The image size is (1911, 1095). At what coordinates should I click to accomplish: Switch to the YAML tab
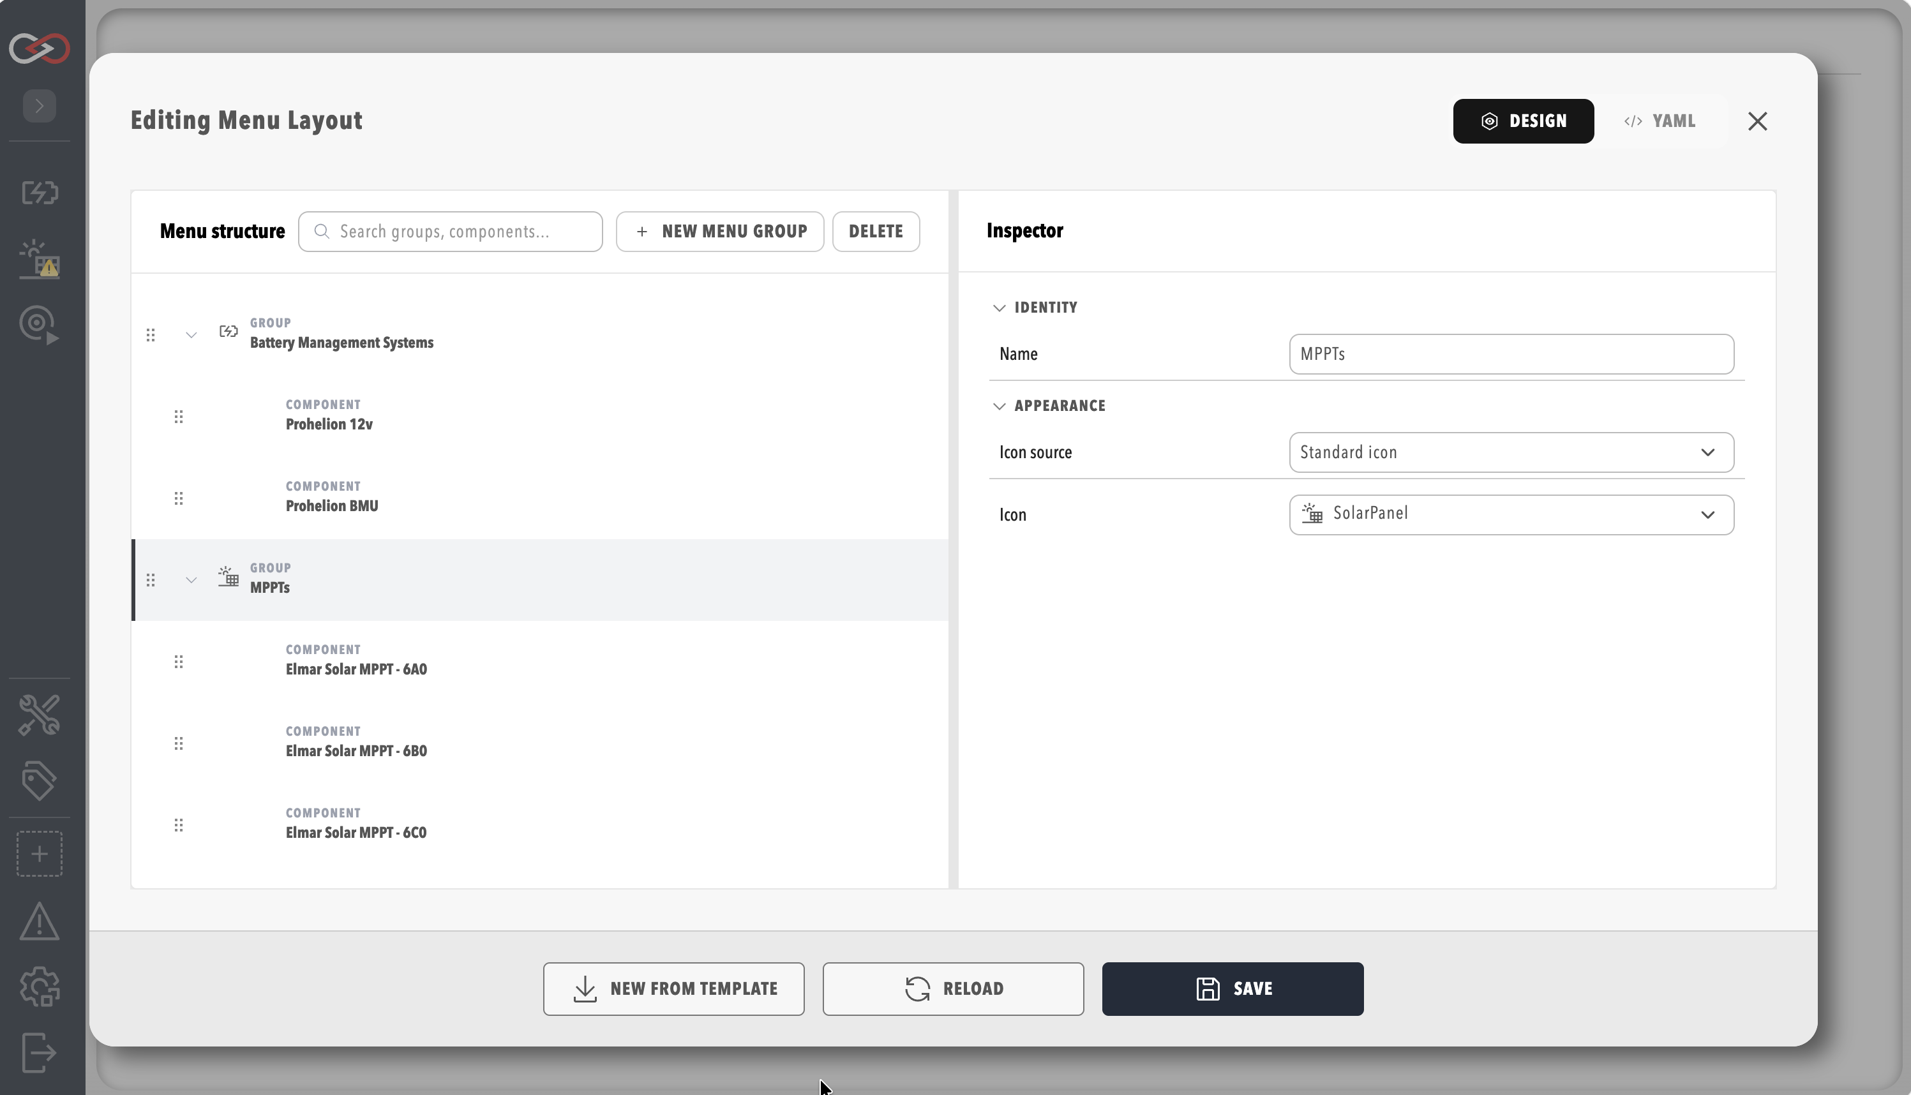(x=1660, y=121)
